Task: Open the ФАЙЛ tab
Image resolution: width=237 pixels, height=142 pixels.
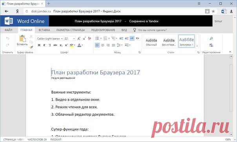Action: coord(9,30)
